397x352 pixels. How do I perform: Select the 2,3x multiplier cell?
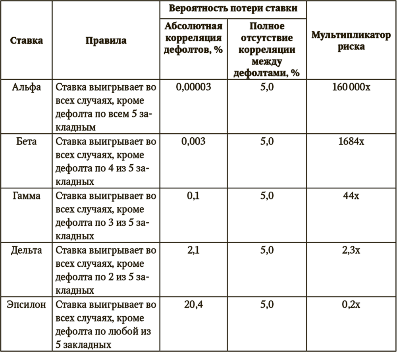click(x=351, y=251)
